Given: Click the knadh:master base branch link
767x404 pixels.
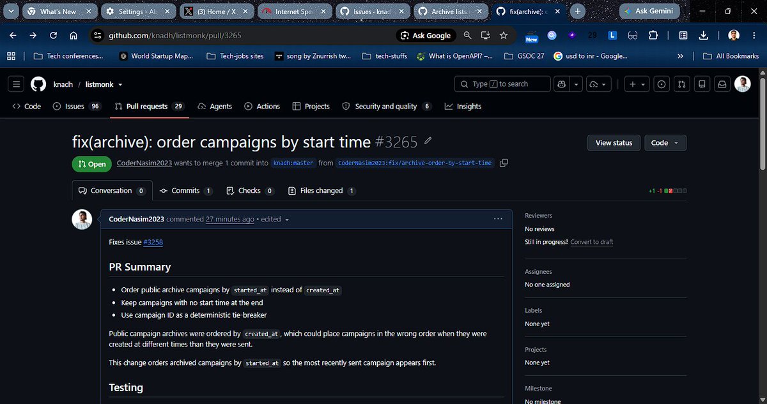Looking at the screenshot, I should (x=294, y=163).
